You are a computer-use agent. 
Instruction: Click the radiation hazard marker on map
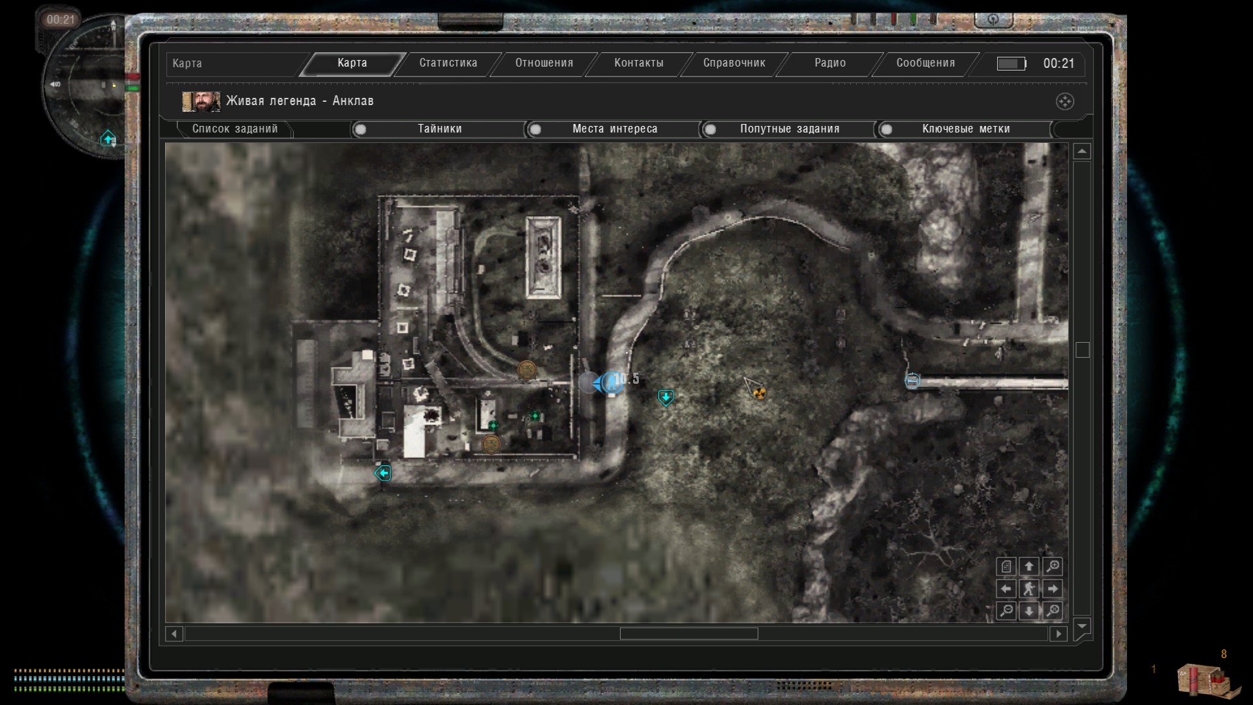[759, 393]
